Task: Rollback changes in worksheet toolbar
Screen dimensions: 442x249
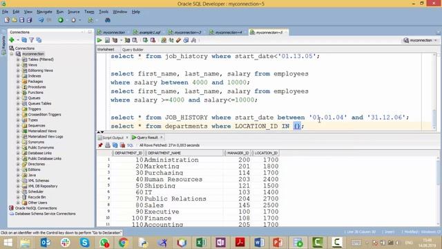Action: point(153,40)
